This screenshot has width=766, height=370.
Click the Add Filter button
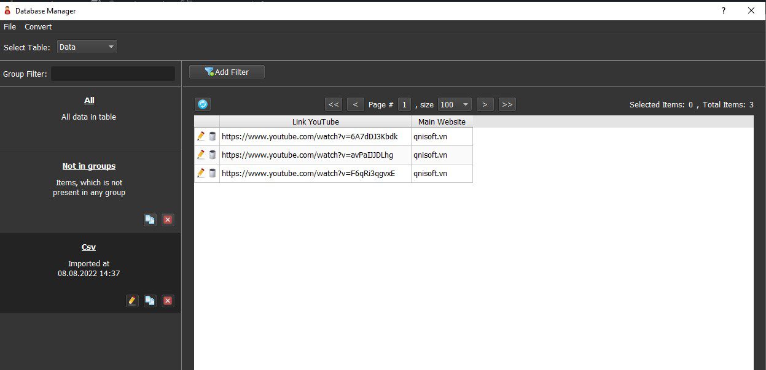227,72
